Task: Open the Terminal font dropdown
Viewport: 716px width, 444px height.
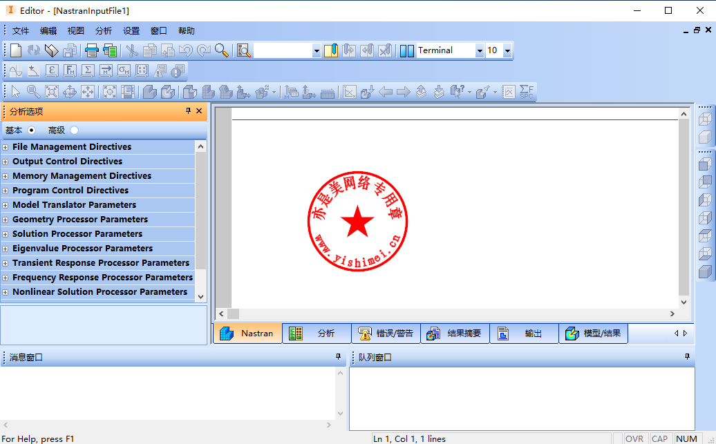Action: 480,50
